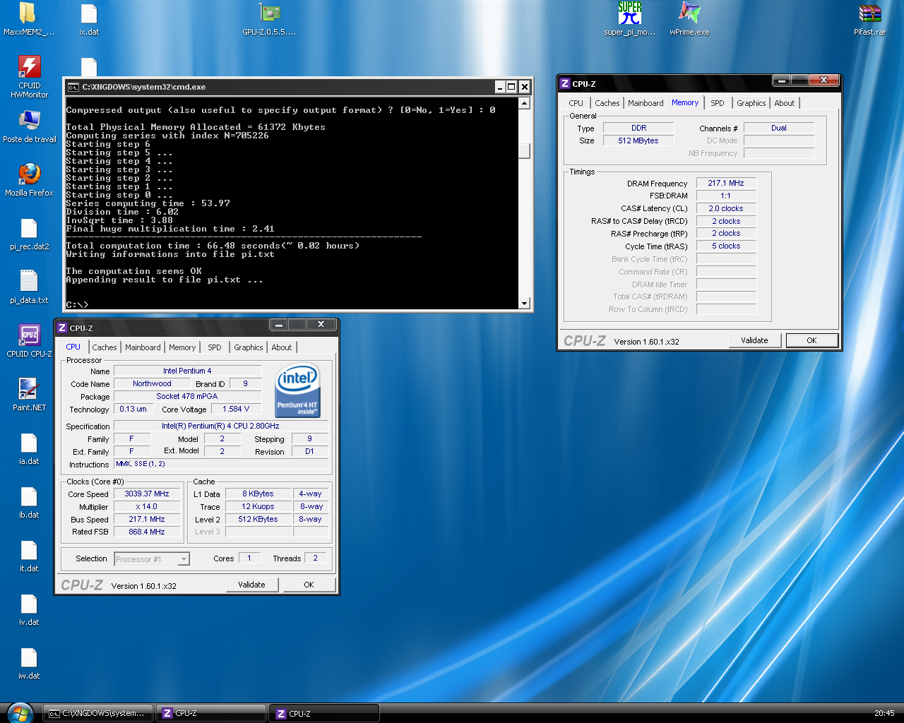Open the Poste de travail icon

coord(29,120)
